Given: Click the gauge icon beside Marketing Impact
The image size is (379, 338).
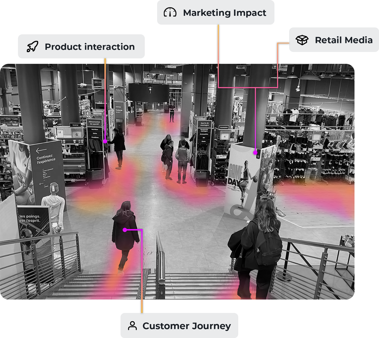Looking at the screenshot, I should click(170, 13).
